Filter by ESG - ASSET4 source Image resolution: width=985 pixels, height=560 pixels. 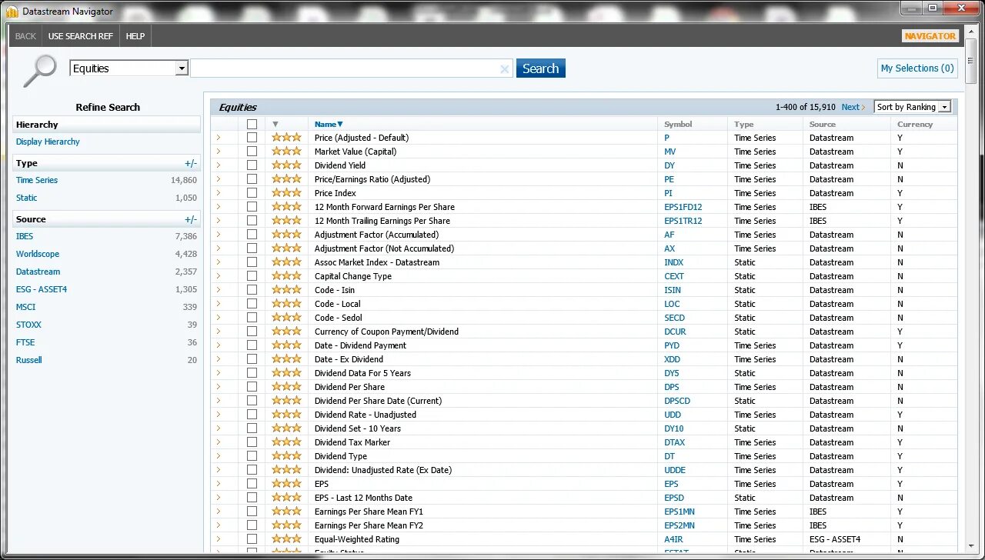[42, 289]
